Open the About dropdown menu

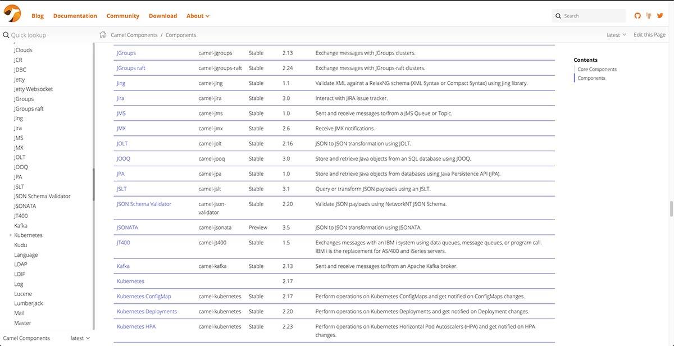195,15
